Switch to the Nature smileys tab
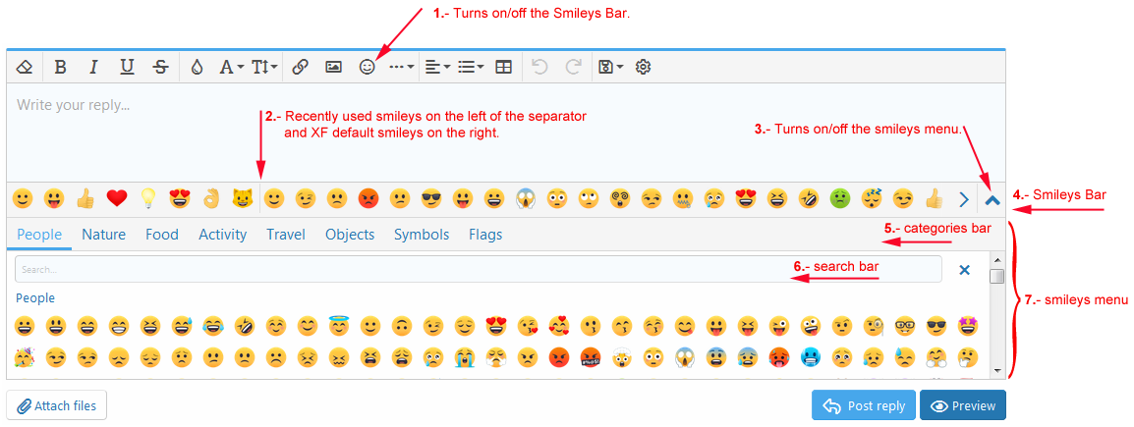 tap(103, 235)
